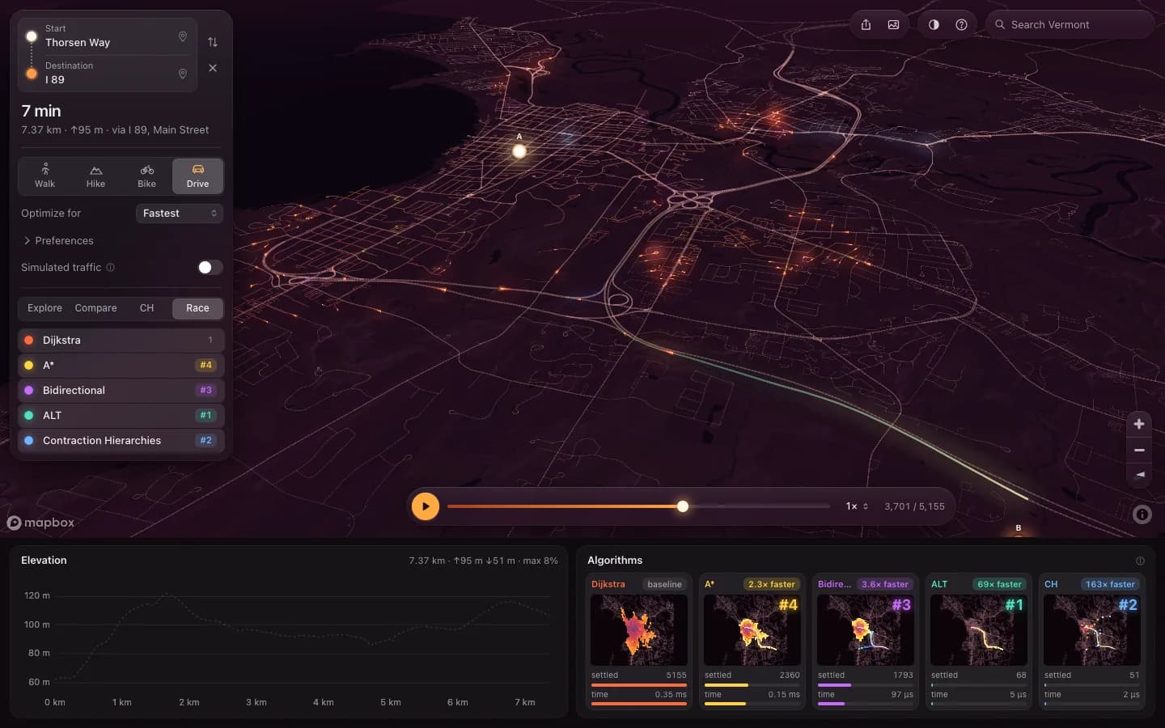Toggle Bidirectional algorithm row
The width and height of the screenshot is (1165, 728).
[x=121, y=390]
